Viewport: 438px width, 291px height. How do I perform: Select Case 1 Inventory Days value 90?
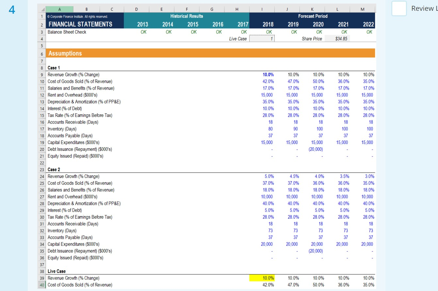pos(296,129)
